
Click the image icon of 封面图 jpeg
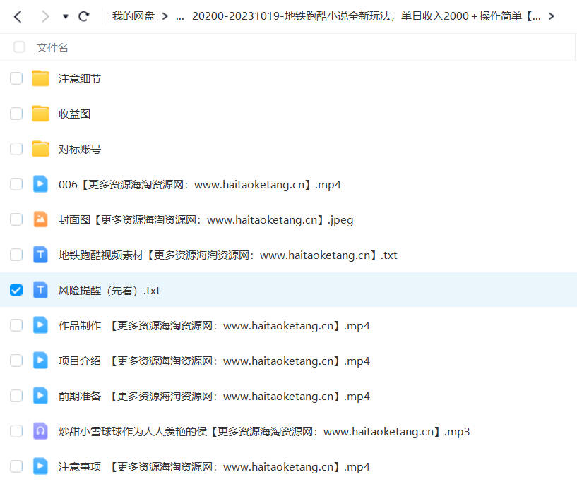click(x=40, y=219)
